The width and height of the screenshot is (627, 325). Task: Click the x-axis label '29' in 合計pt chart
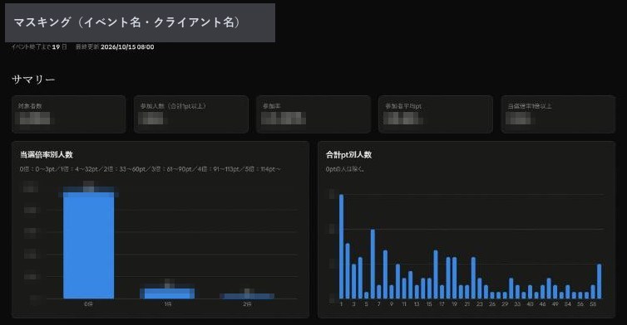(x=505, y=304)
